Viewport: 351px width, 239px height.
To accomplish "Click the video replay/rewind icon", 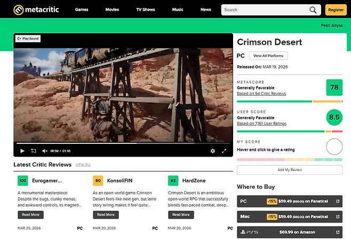I will 34,151.
